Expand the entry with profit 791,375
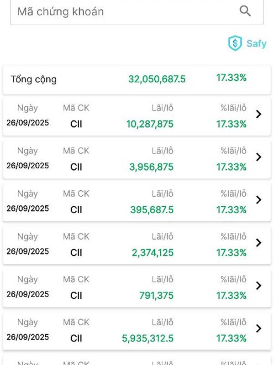The height and width of the screenshot is (365, 274). (259, 286)
